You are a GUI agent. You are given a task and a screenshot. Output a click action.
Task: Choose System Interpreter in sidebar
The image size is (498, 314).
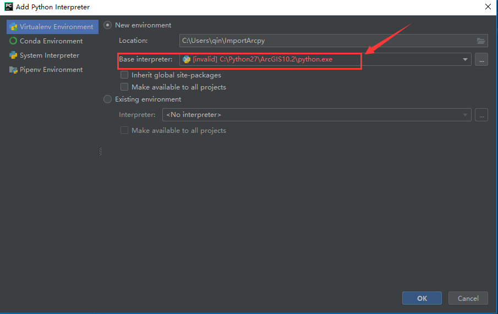click(45, 55)
